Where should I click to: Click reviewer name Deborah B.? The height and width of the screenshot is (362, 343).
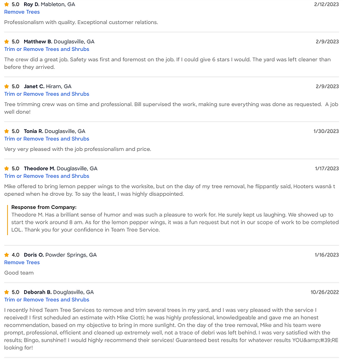(x=38, y=292)
